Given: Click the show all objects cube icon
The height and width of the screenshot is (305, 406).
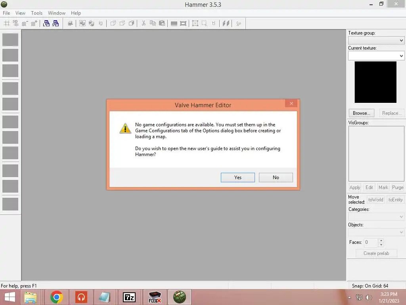Looking at the screenshot, I should click(x=131, y=23).
